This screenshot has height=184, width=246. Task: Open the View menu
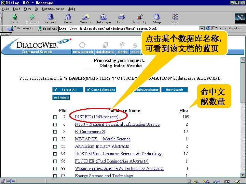pyautogui.click(x=28, y=9)
